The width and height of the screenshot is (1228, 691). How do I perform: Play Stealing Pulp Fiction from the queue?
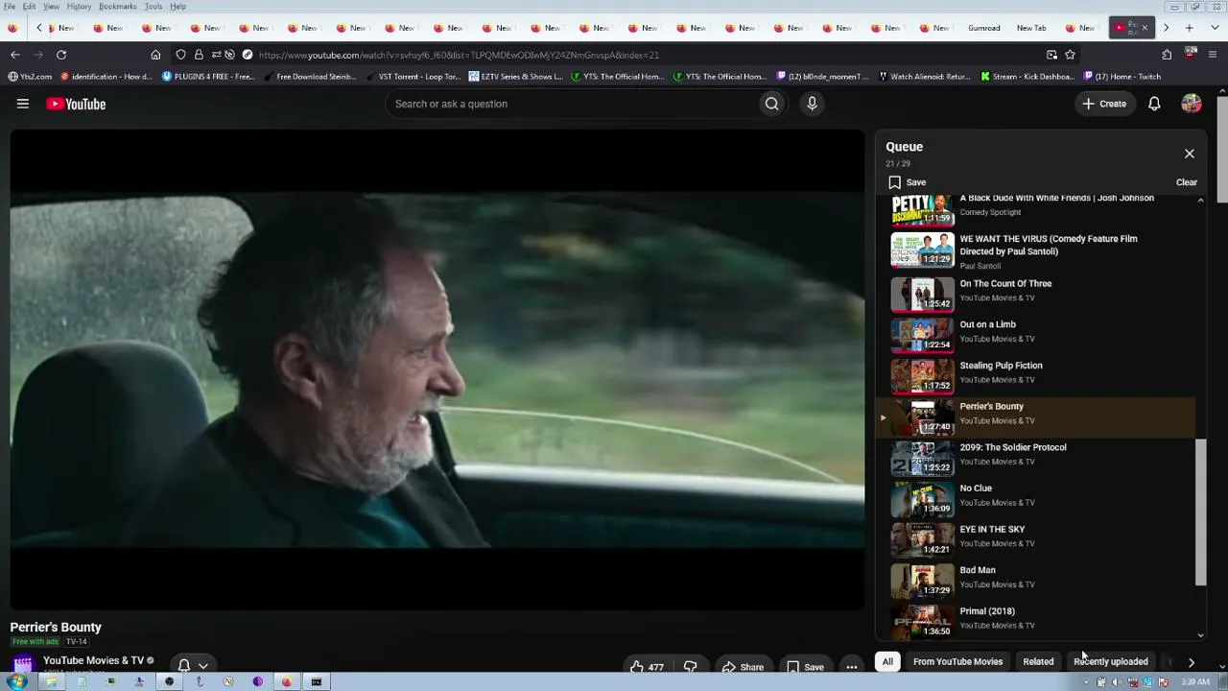pos(1035,376)
